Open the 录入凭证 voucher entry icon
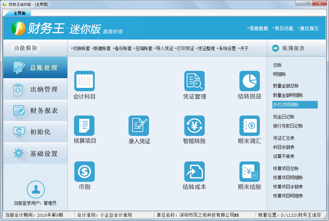Screen dimensions: 329x221 pos(139,126)
